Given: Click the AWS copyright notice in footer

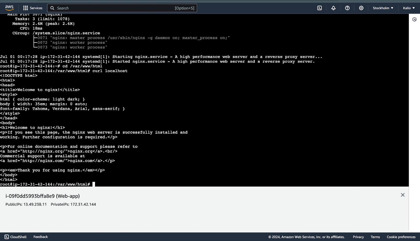Looking at the screenshot, I should coord(306,237).
